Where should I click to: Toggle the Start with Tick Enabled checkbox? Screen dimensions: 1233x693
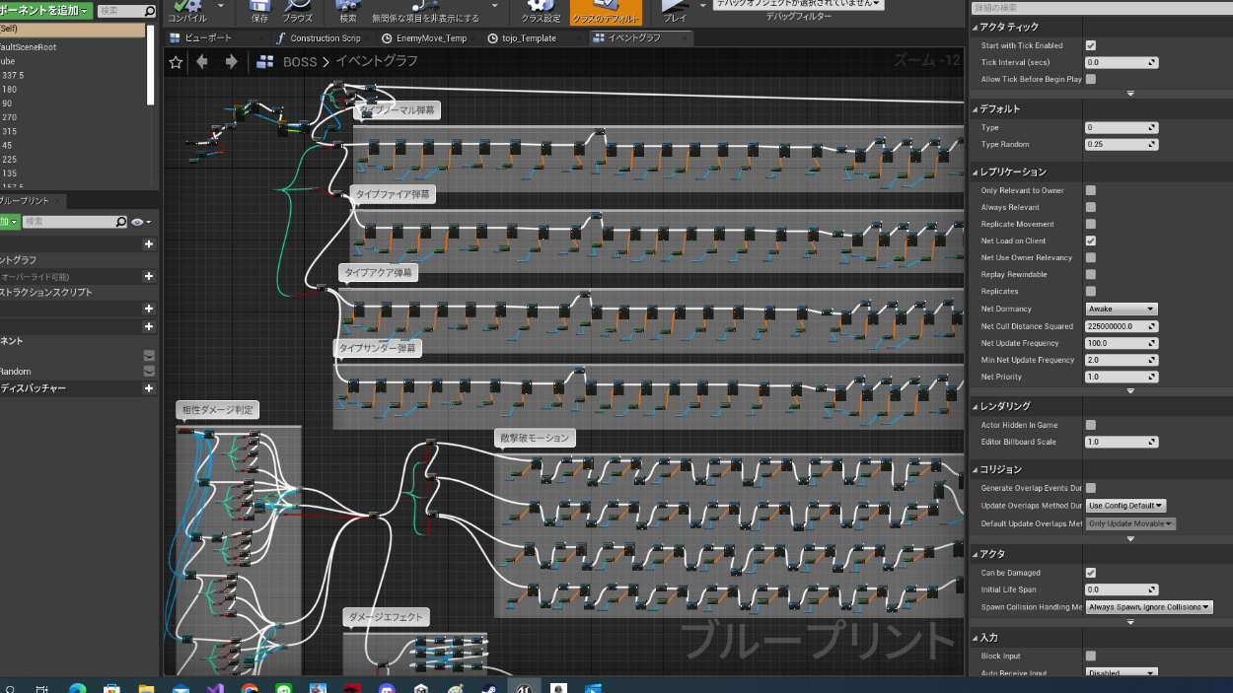tap(1090, 45)
